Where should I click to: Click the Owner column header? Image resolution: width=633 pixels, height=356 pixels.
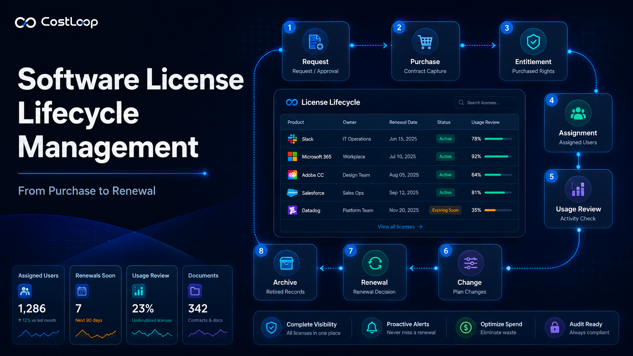pos(349,122)
